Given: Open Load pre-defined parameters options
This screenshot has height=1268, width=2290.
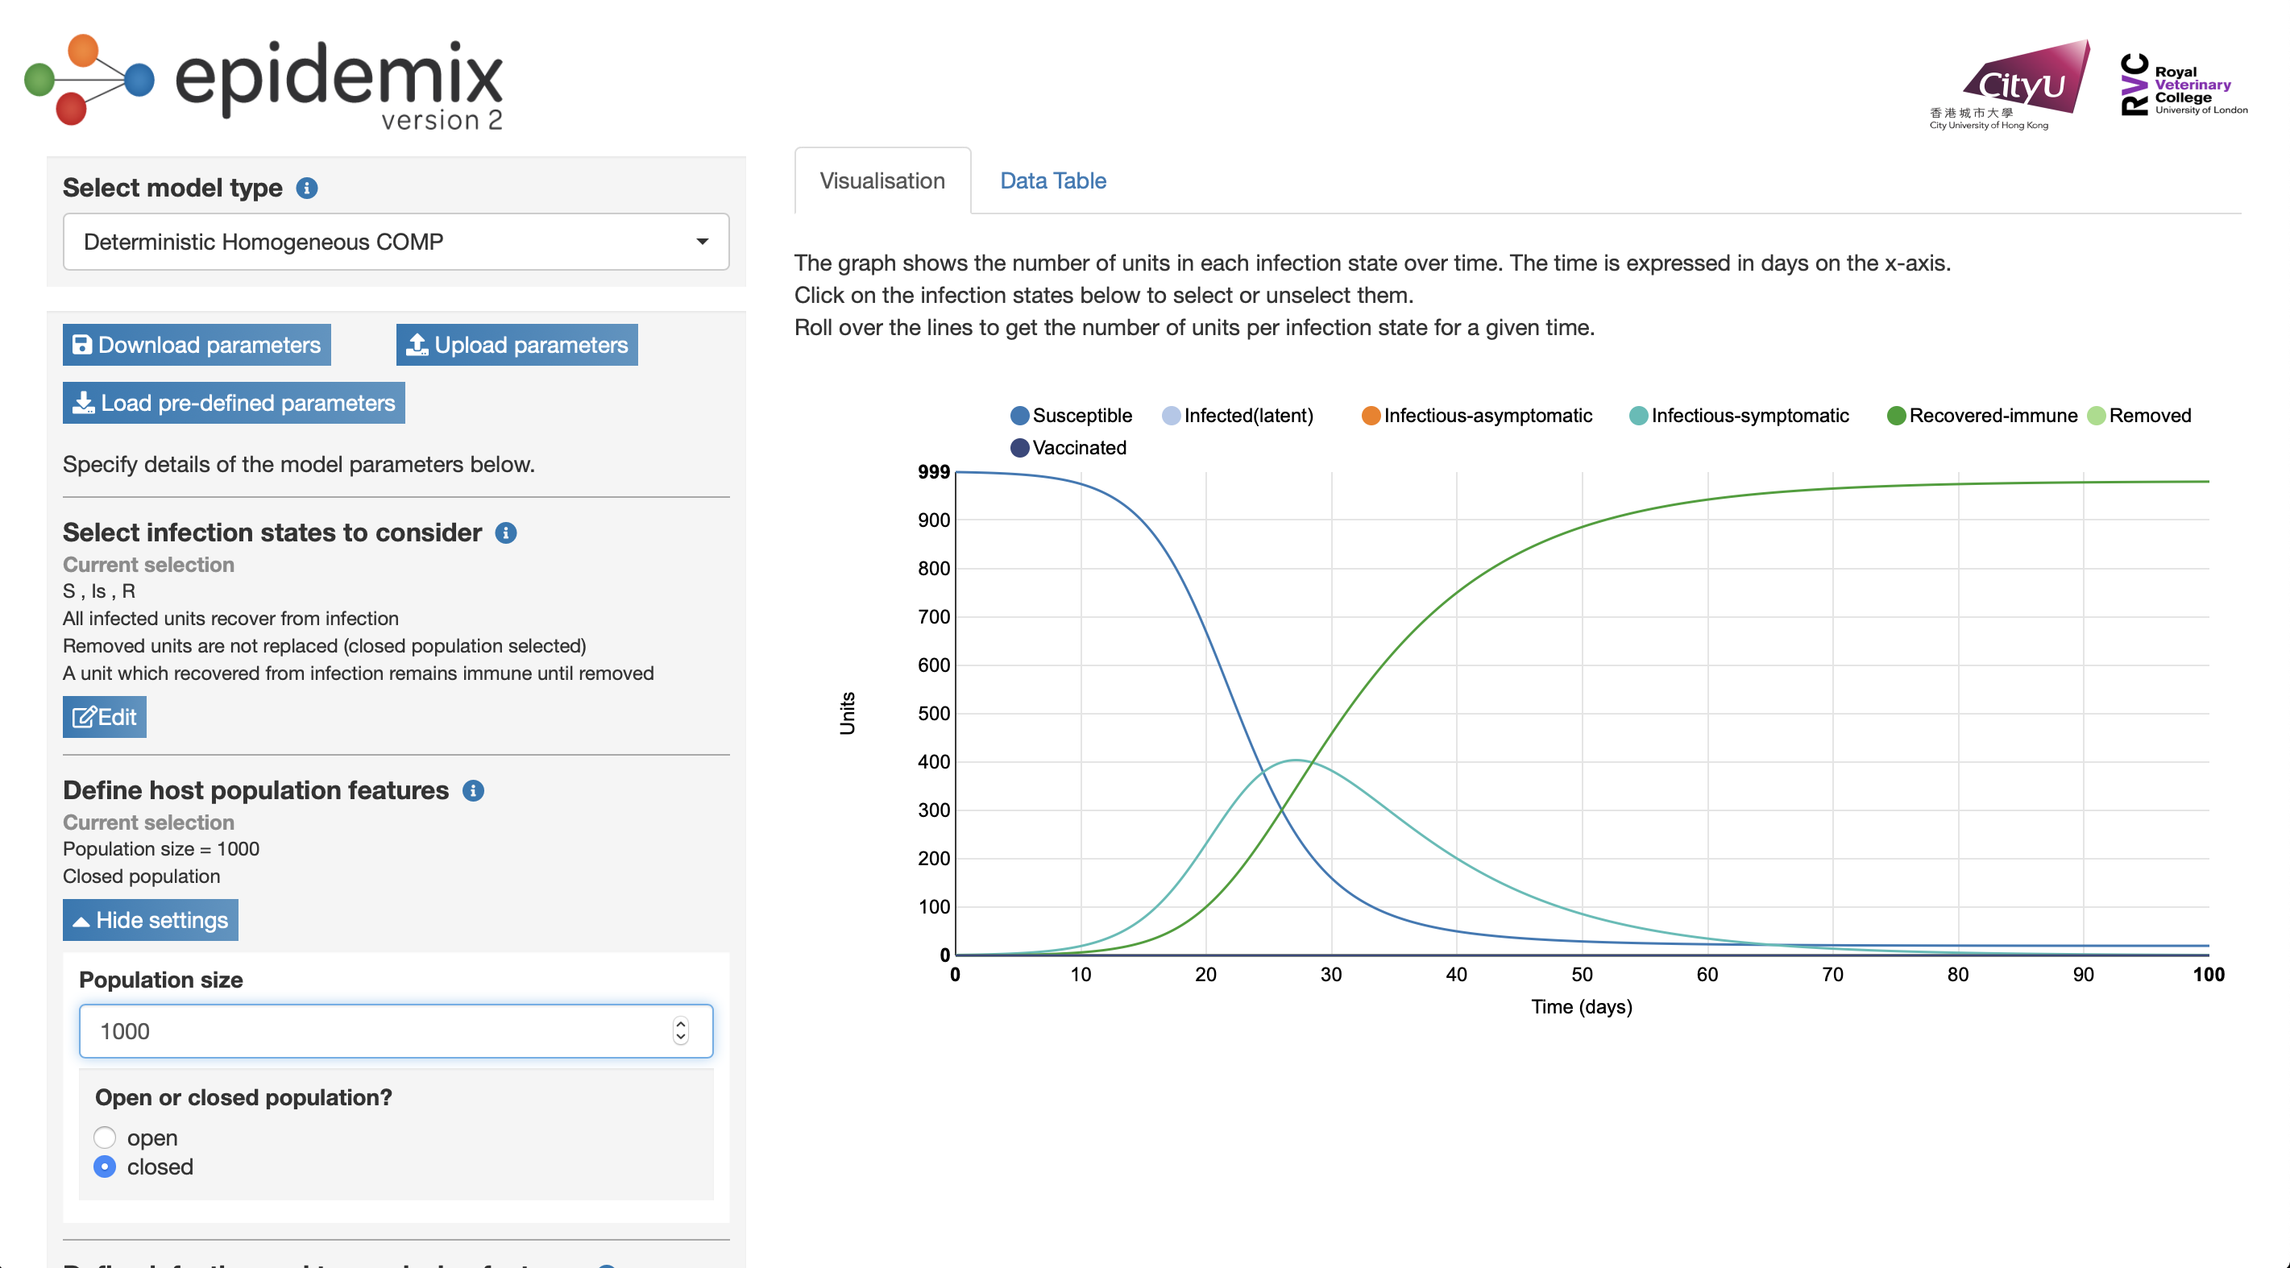Looking at the screenshot, I should click(x=234, y=403).
